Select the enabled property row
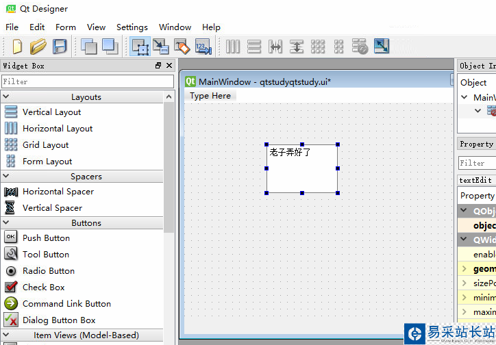This screenshot has width=496, height=345. [x=477, y=255]
